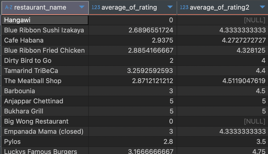The width and height of the screenshot is (268, 154).
Task: Click 4.3333333333 in Empanada Mama row
Action: [243, 131]
